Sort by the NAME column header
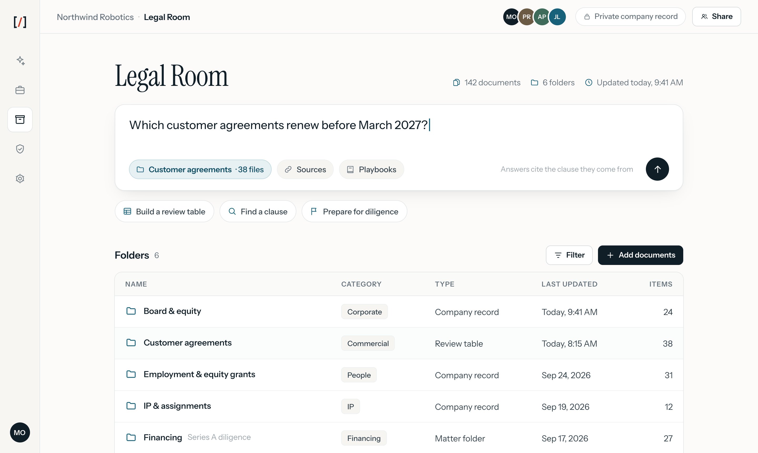Image resolution: width=758 pixels, height=453 pixels. coord(136,284)
